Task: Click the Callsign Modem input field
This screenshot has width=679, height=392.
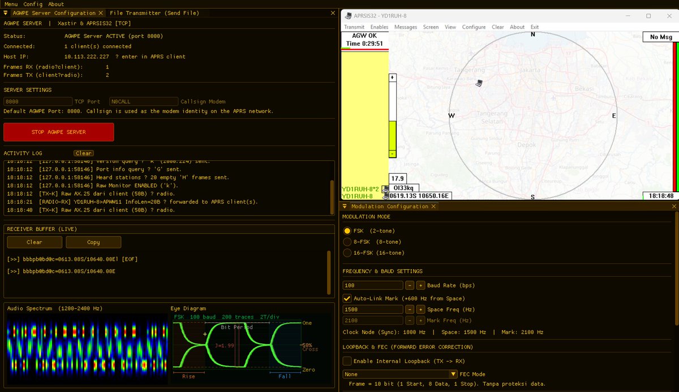Action: [144, 102]
